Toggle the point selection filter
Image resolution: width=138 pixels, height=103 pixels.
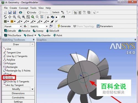75,12
